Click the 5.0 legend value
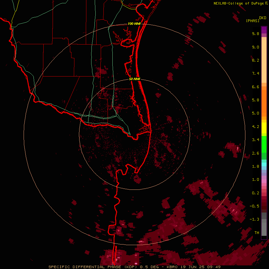This screenshot has width=269, height=269. [256, 113]
